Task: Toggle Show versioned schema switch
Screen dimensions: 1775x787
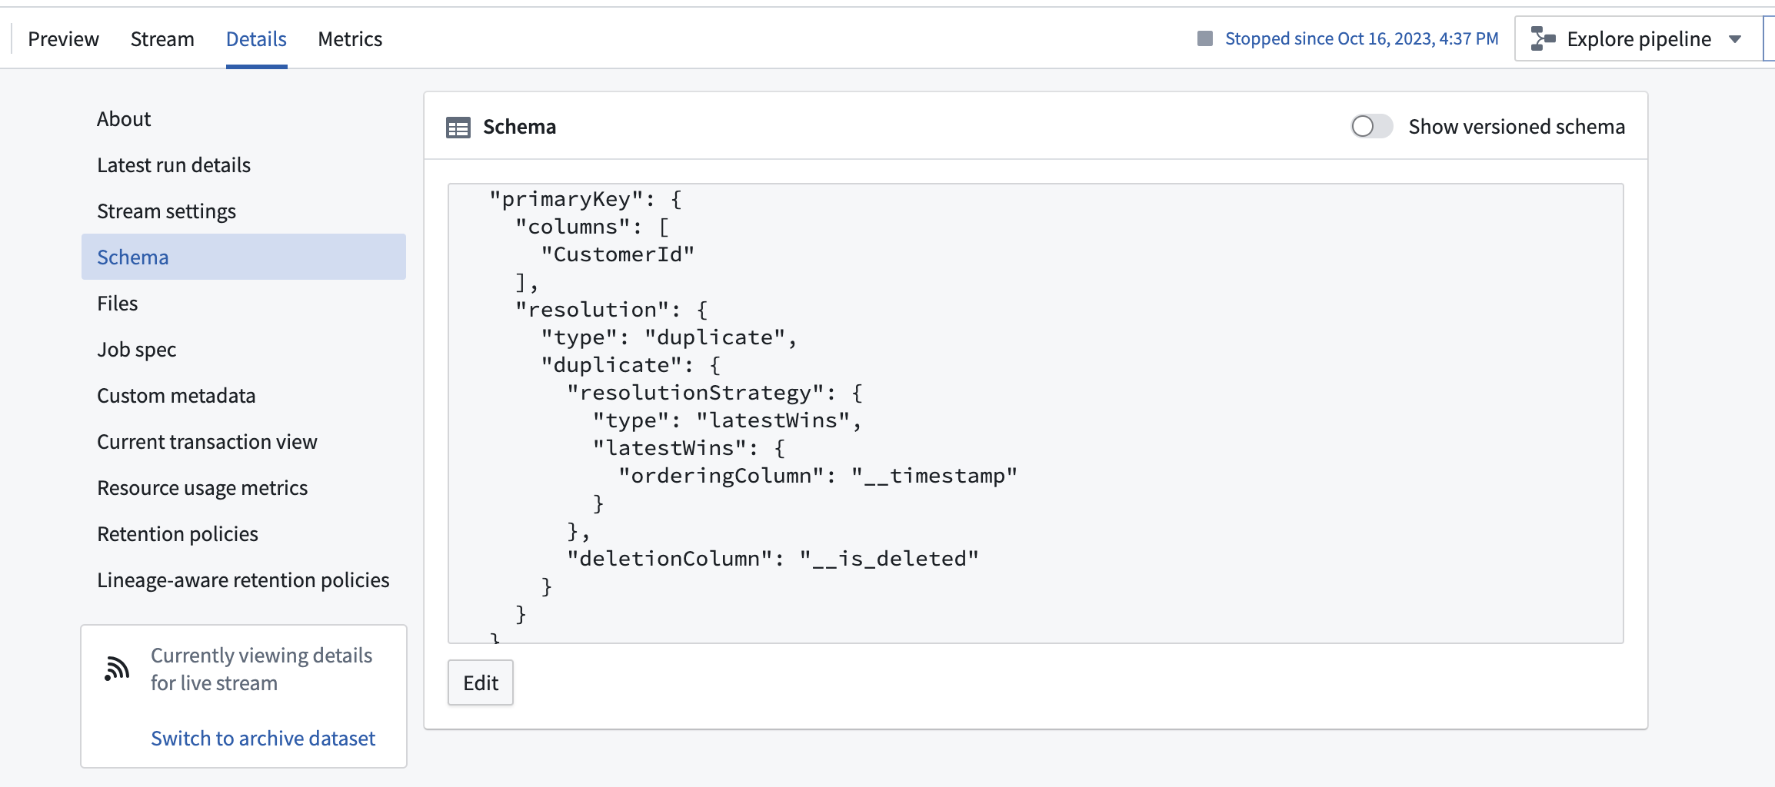Action: click(x=1372, y=126)
